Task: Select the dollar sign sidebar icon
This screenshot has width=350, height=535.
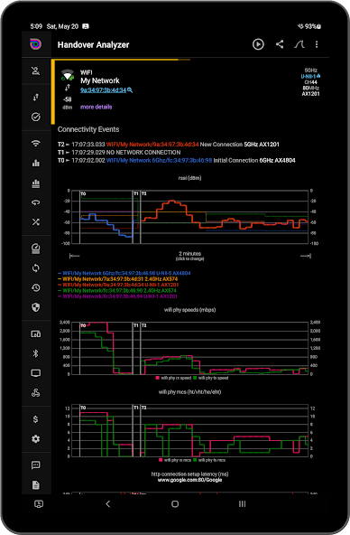Action: pyautogui.click(x=36, y=419)
